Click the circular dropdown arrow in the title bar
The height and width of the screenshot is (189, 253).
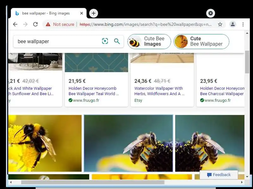click(x=210, y=13)
